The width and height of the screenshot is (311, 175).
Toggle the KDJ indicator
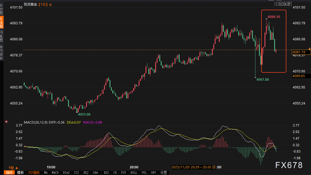[x=86, y=173]
